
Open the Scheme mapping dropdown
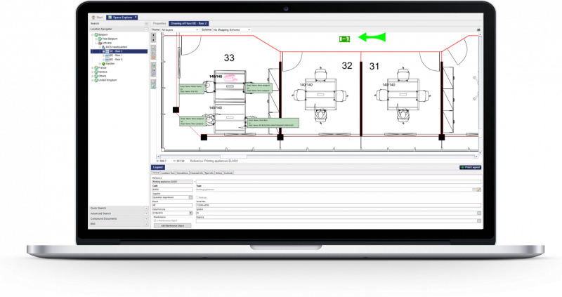(232, 29)
